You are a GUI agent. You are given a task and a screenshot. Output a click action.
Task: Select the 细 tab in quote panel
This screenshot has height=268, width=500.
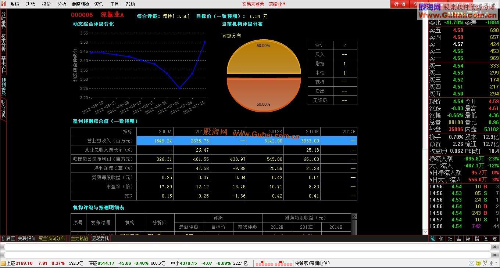tap(450, 238)
